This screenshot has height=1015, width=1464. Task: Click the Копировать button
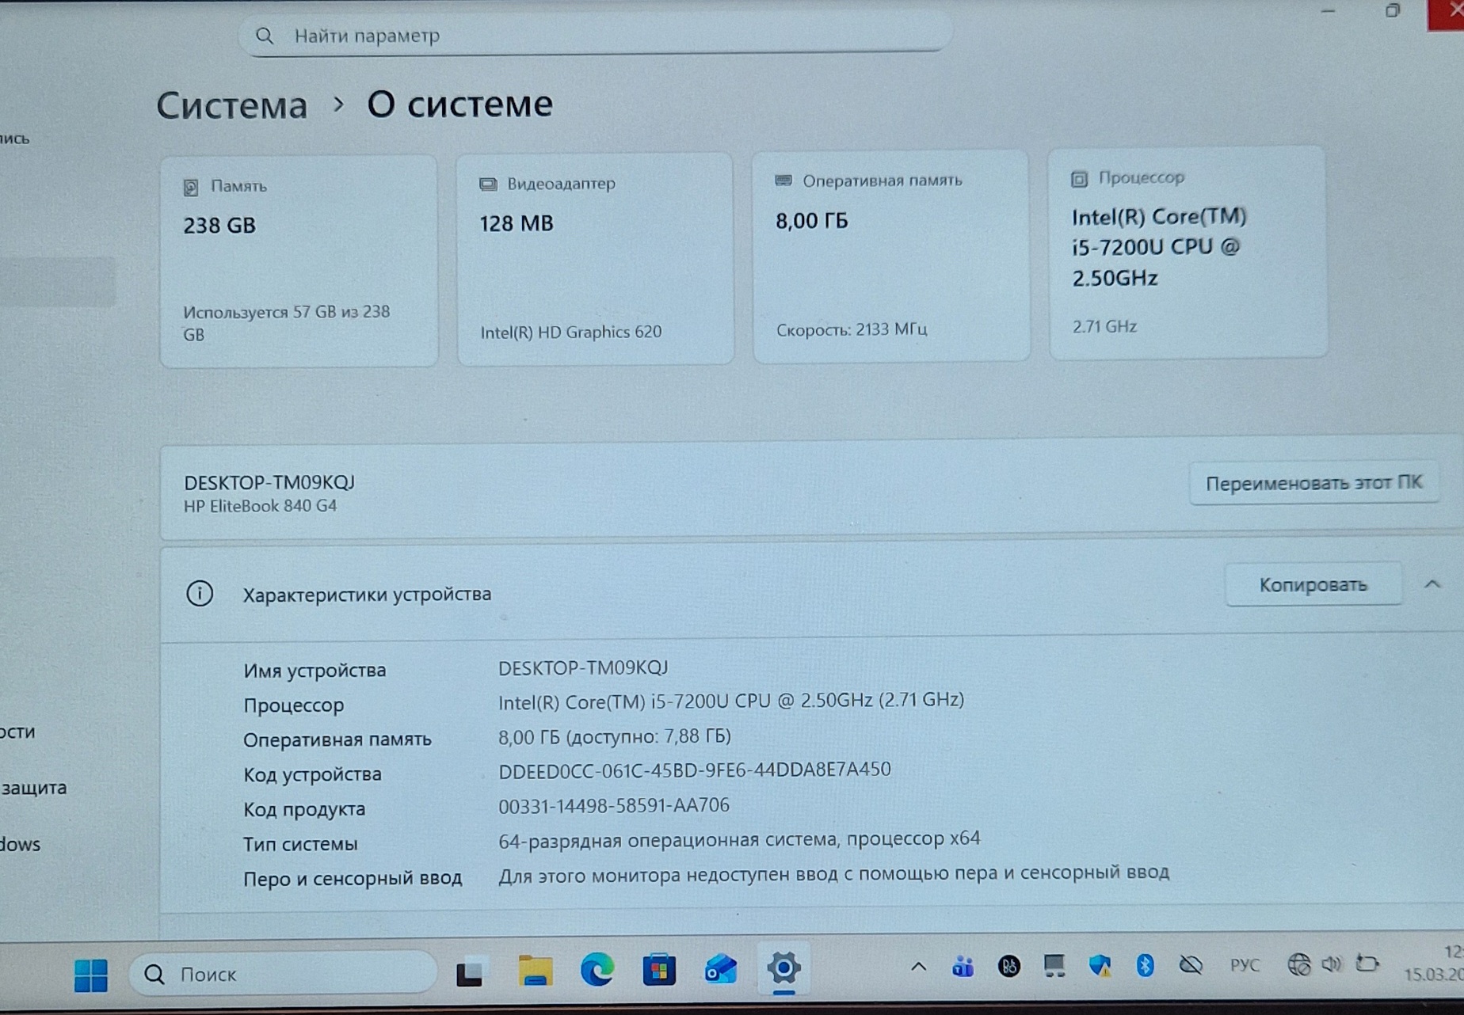coord(1313,585)
